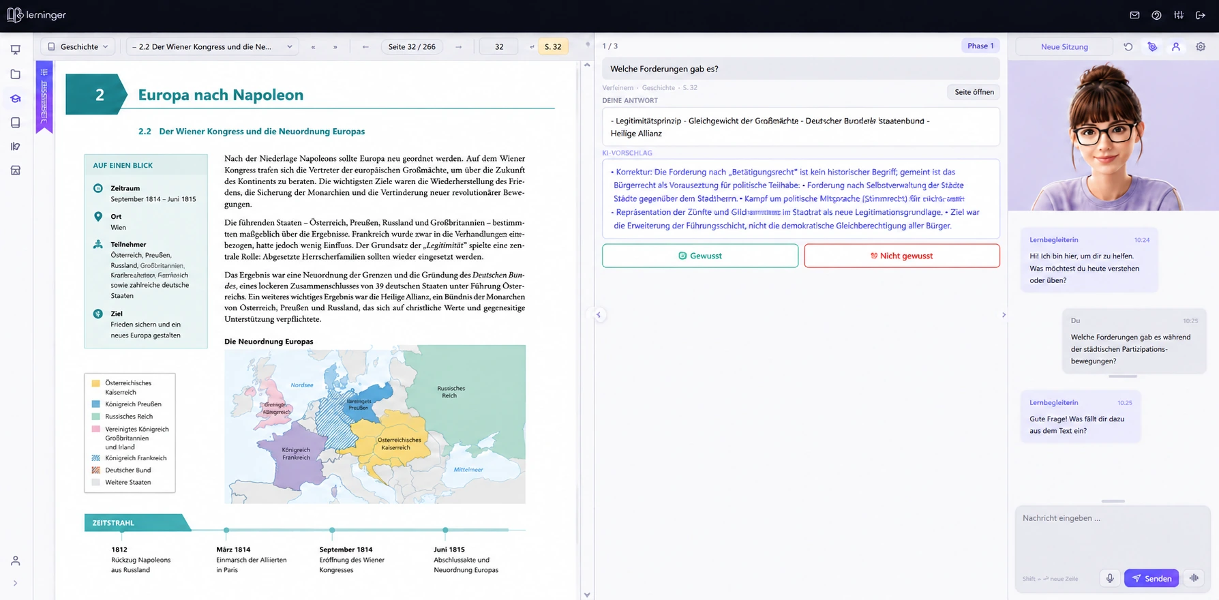Click the page number input field showing 32

click(499, 47)
